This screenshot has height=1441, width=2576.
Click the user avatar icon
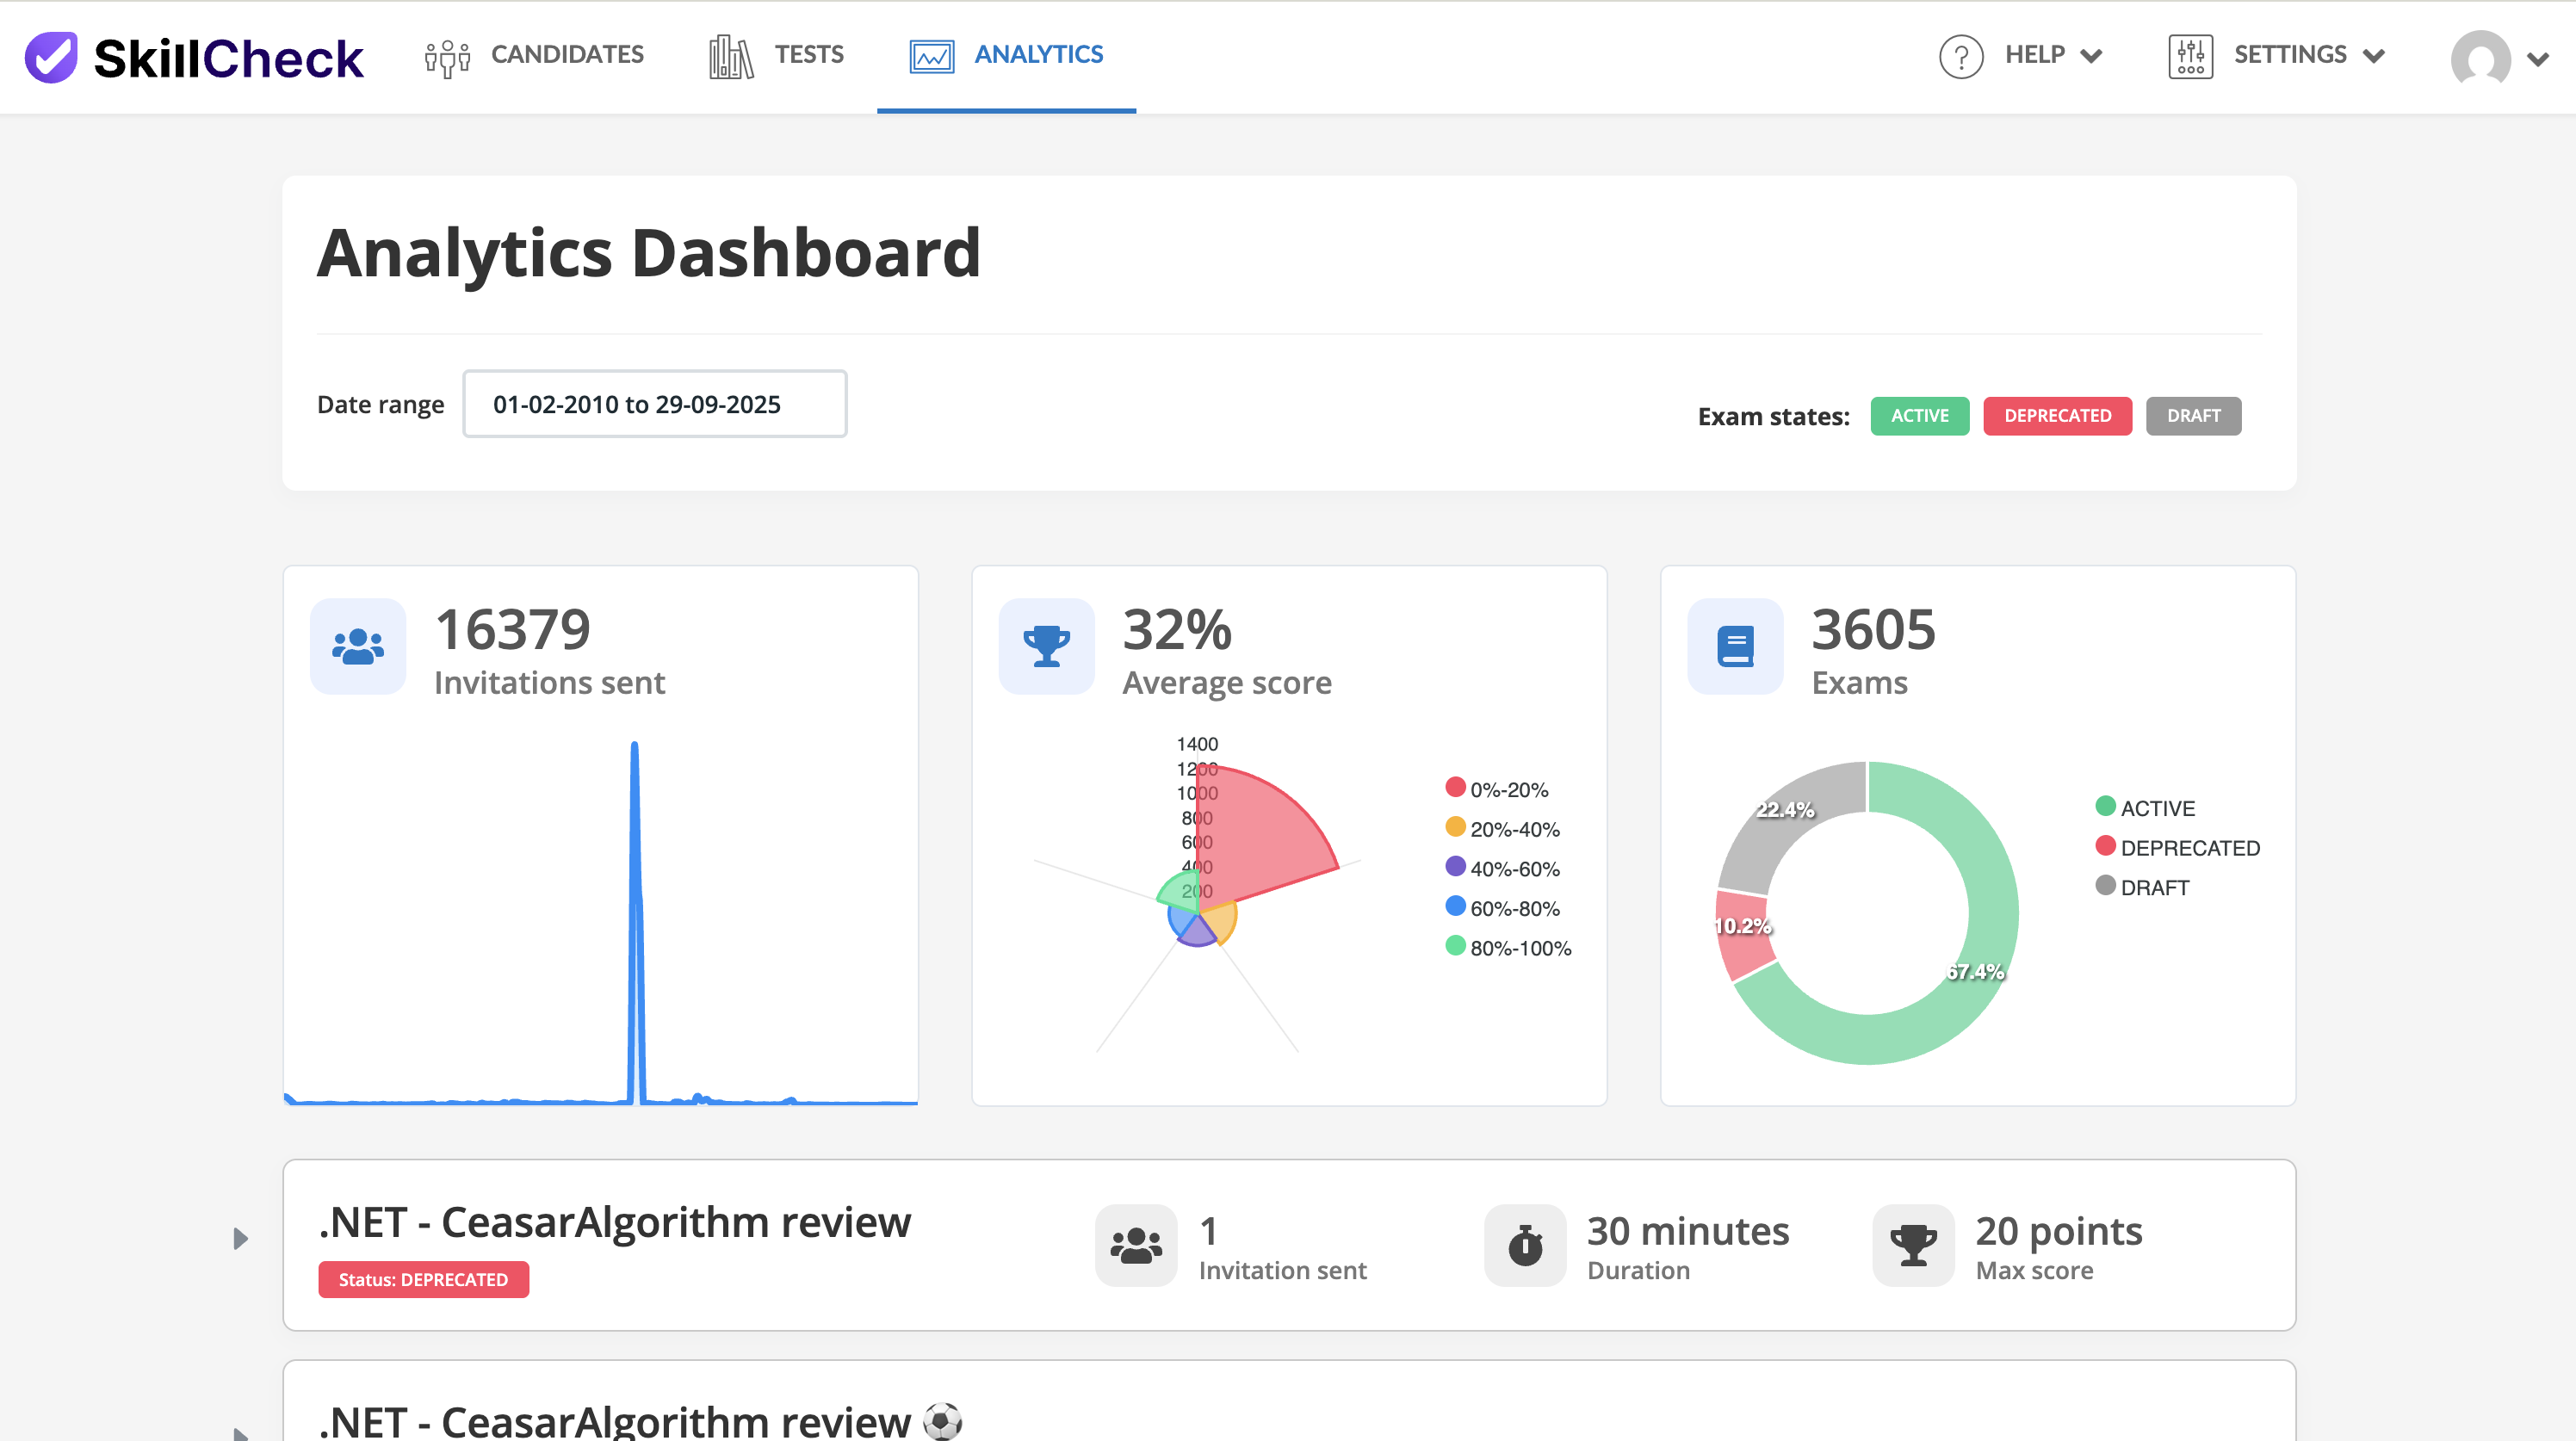[x=2480, y=58]
